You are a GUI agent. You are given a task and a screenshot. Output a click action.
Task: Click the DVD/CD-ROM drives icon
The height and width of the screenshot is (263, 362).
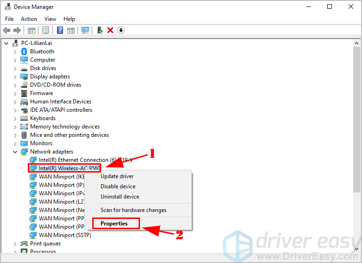point(24,85)
